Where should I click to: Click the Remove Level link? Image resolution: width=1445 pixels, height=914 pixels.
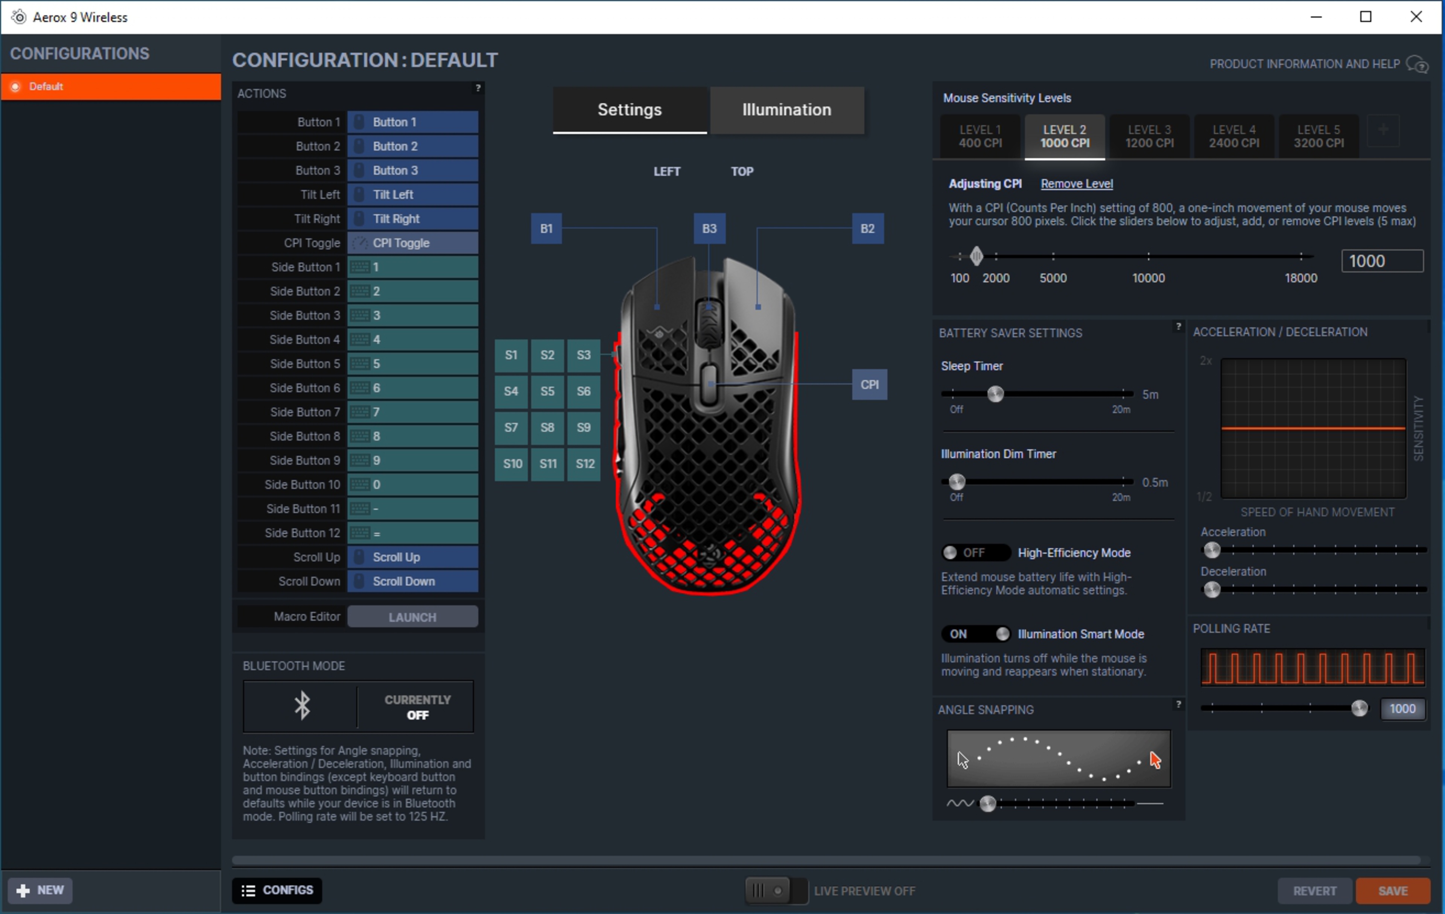pyautogui.click(x=1077, y=184)
